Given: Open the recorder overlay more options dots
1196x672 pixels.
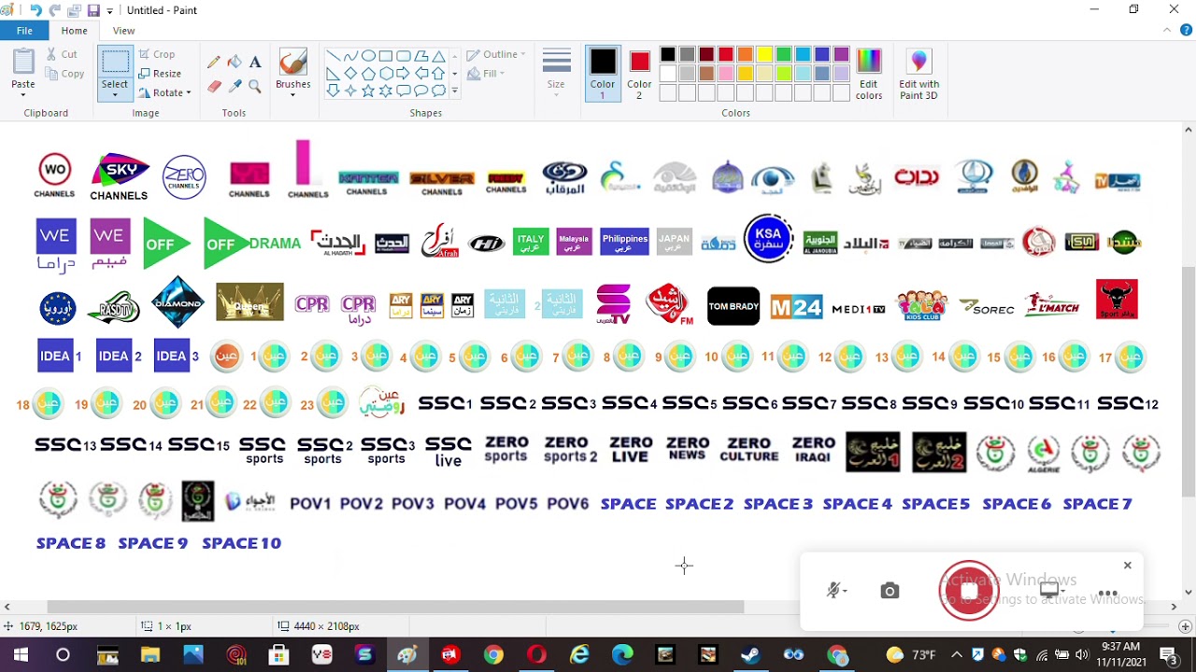Looking at the screenshot, I should [x=1107, y=593].
